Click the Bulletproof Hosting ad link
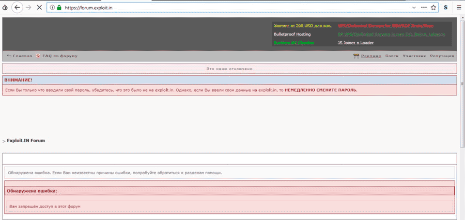This screenshot has width=465, height=220. pos(292,34)
